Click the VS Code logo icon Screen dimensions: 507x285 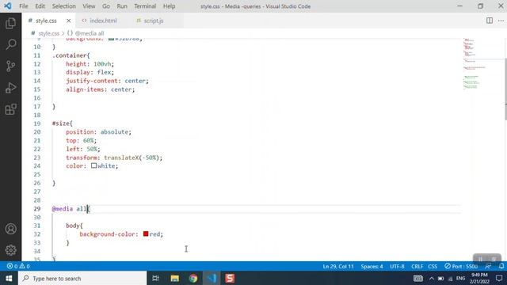point(7,6)
